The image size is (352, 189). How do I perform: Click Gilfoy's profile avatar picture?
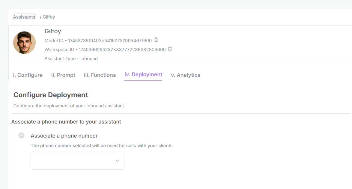24,42
